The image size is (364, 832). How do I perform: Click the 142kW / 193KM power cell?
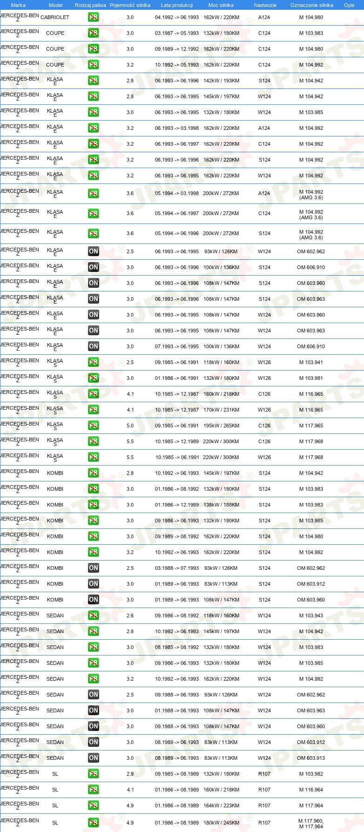point(221,81)
